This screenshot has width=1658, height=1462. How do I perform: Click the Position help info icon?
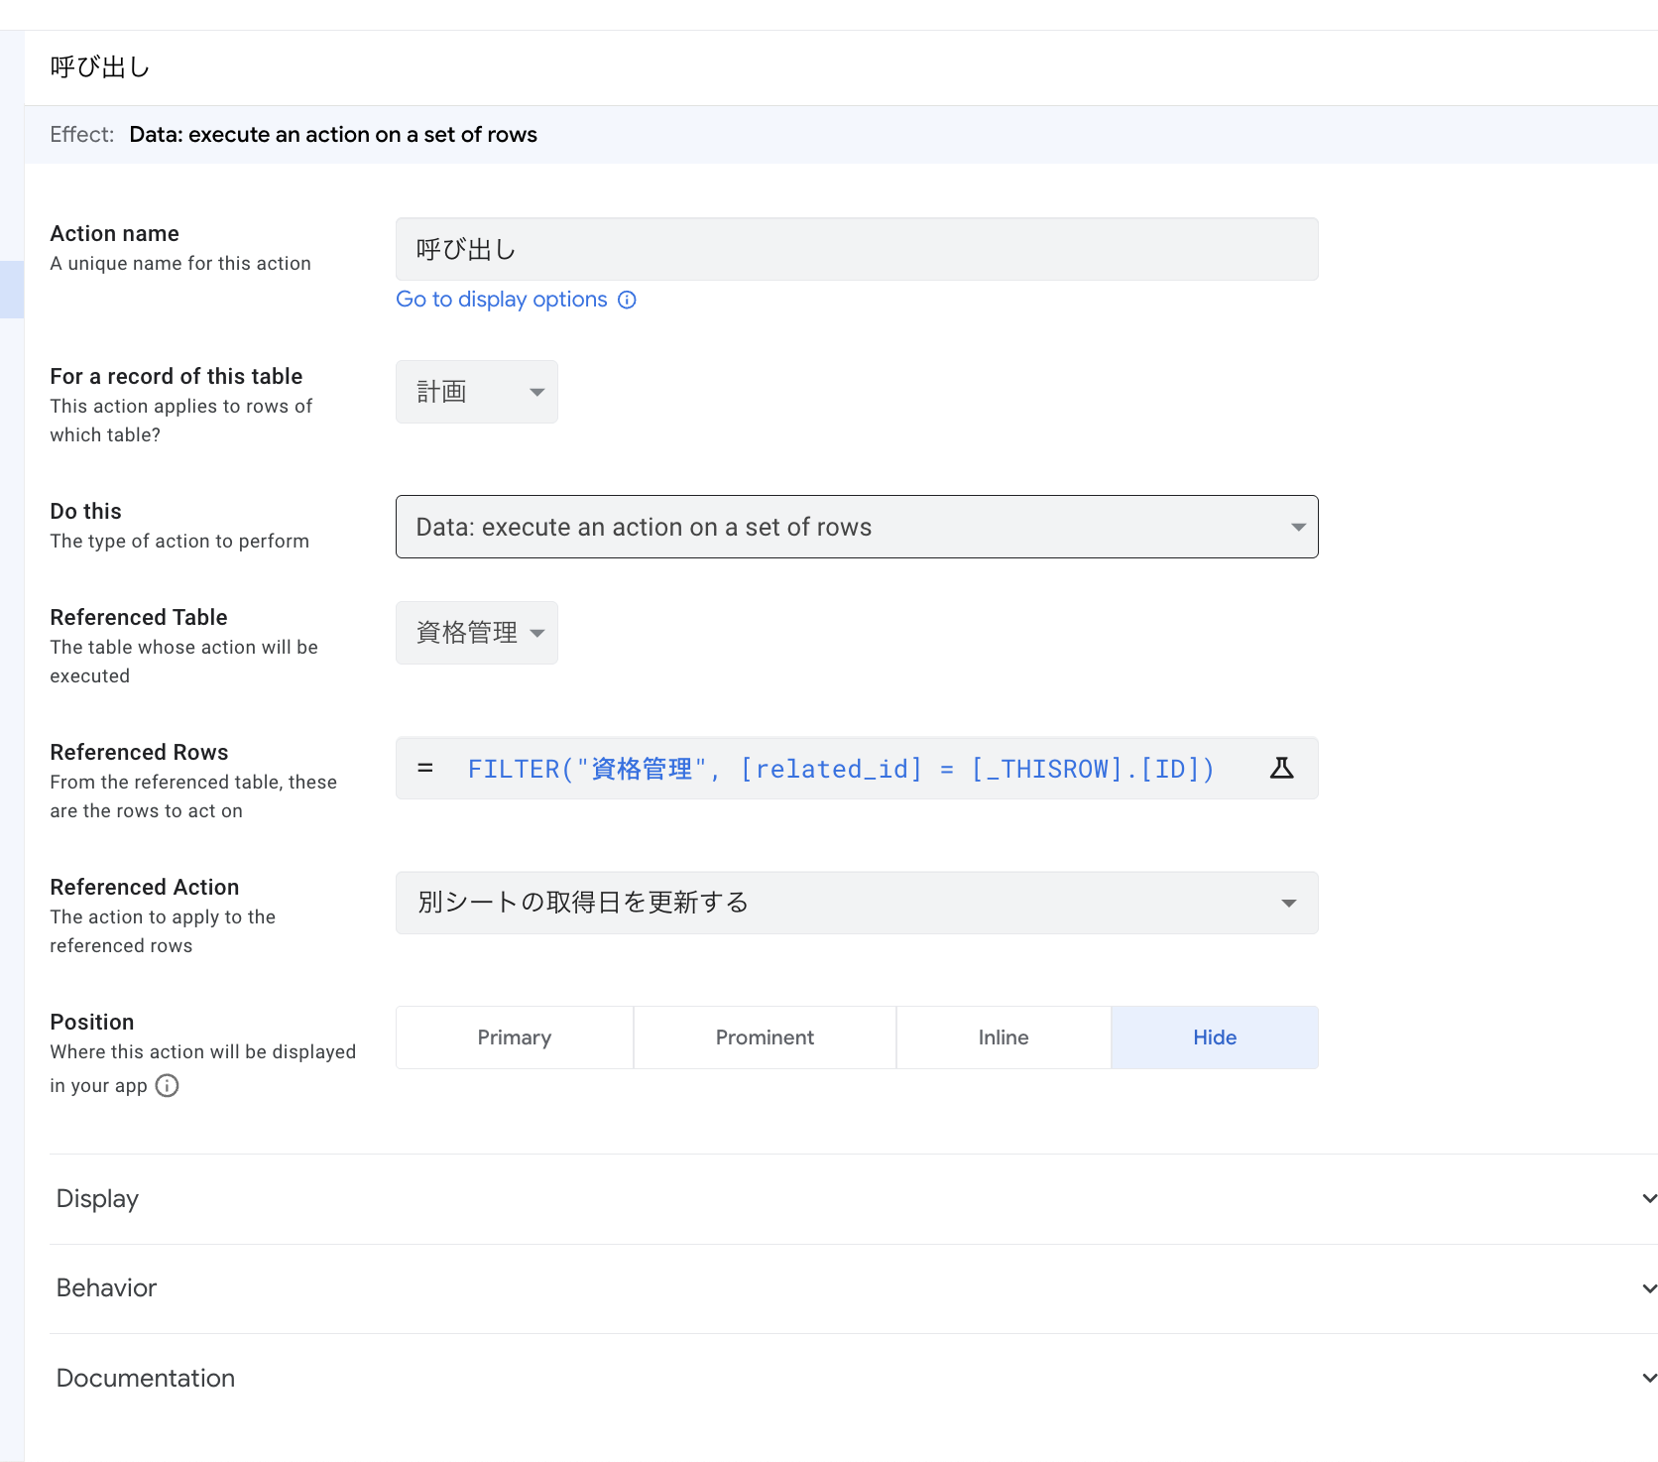click(168, 1085)
